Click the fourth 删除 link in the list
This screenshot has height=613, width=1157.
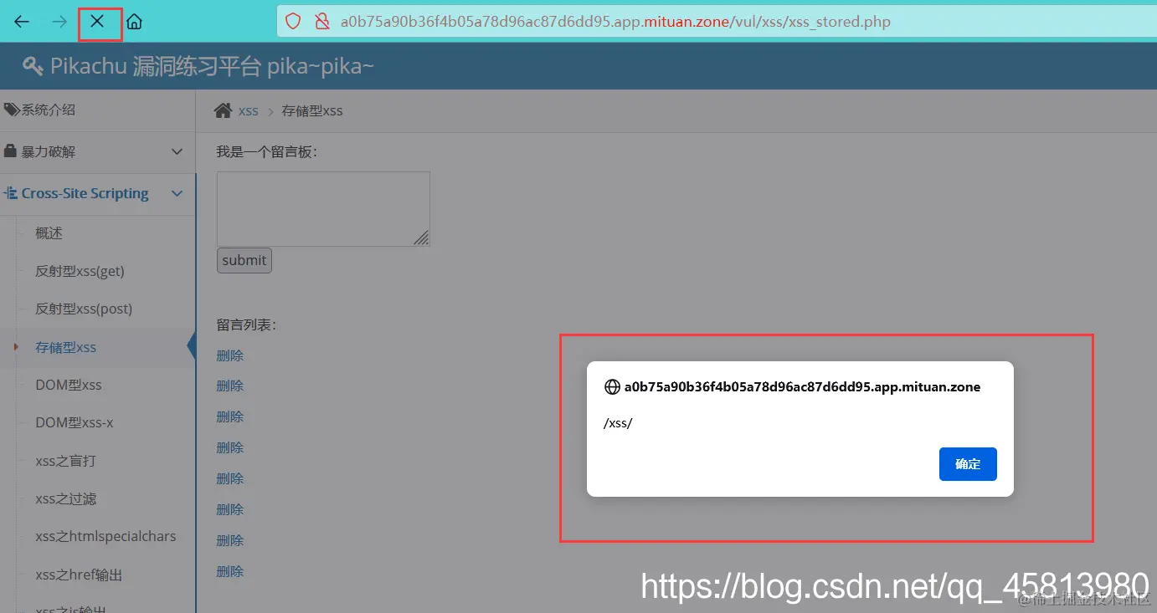pyautogui.click(x=230, y=447)
